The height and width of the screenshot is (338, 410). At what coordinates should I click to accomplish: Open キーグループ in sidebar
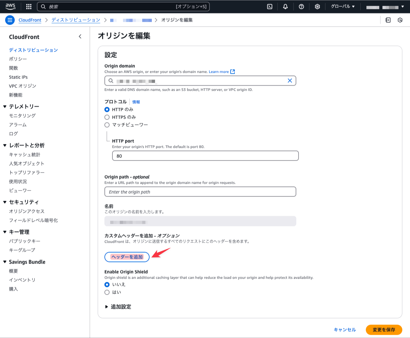(22, 250)
